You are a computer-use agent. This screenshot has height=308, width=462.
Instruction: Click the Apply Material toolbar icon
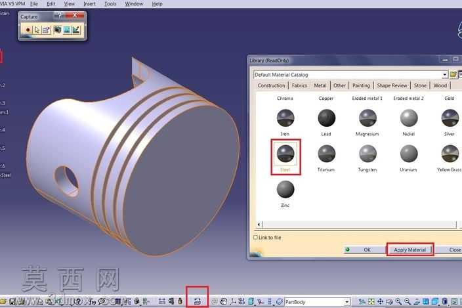click(x=198, y=301)
